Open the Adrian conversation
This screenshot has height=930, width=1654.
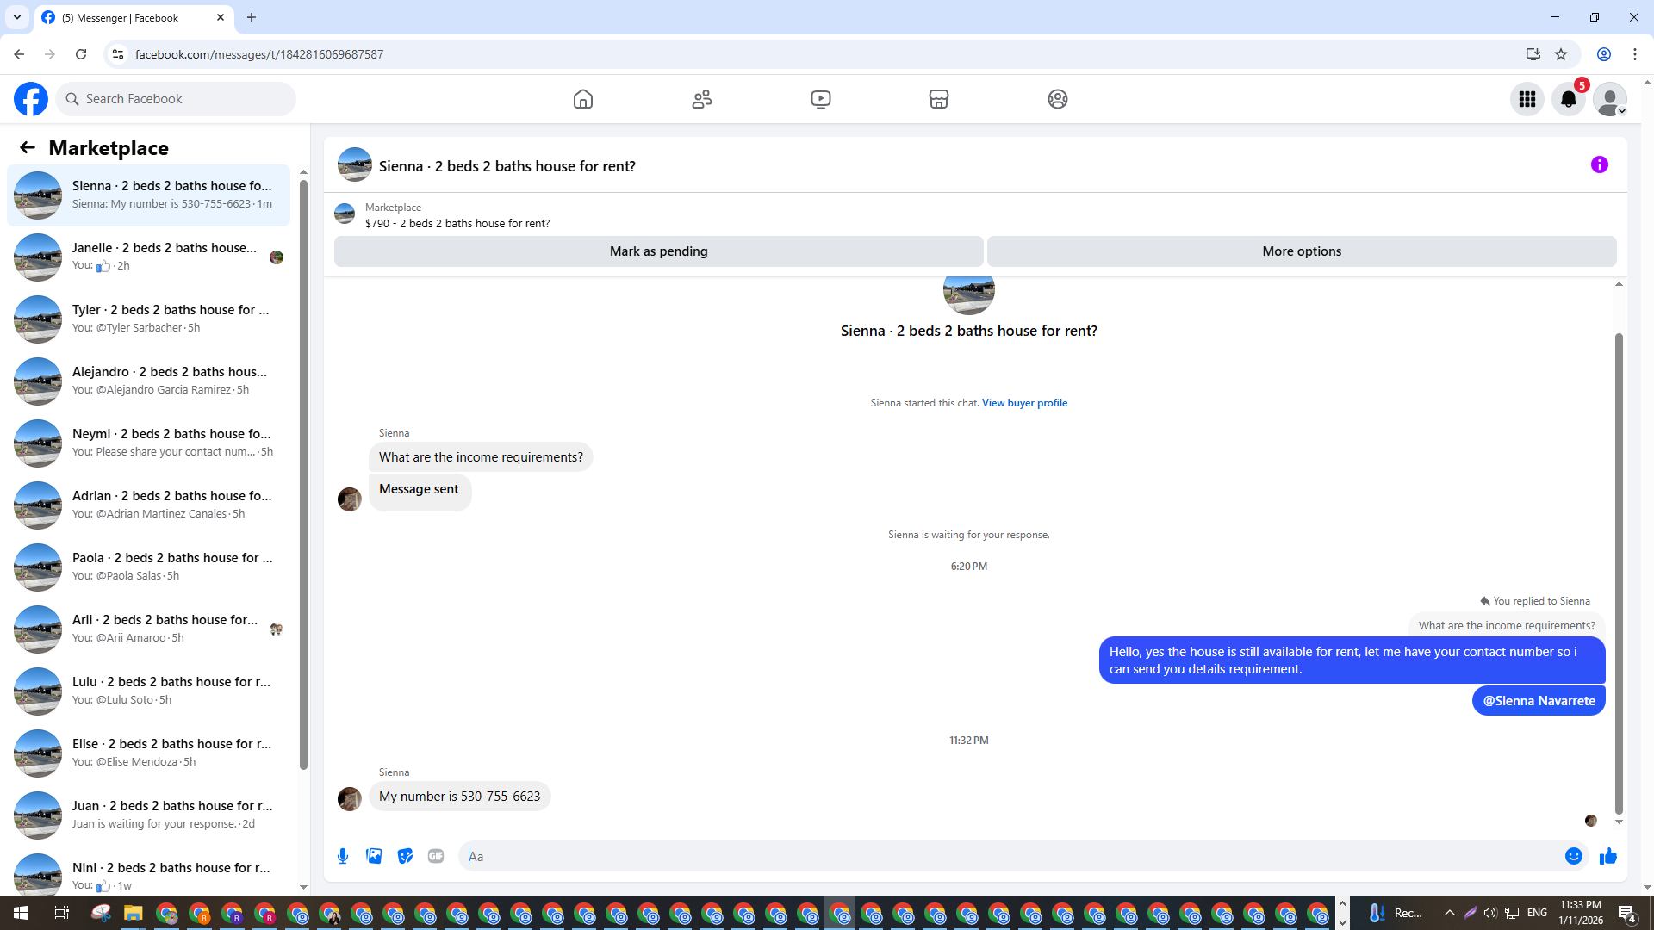point(148,505)
